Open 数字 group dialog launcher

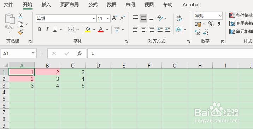click(223, 42)
